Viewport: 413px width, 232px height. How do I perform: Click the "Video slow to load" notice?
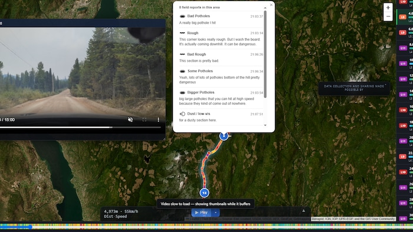click(x=205, y=204)
